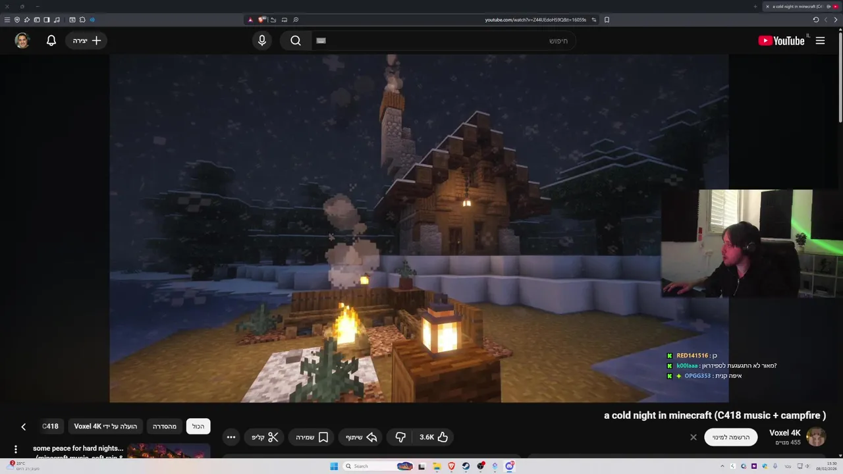Image resolution: width=843 pixels, height=474 pixels.
Task: Click the video player to pause
Action: click(419, 228)
